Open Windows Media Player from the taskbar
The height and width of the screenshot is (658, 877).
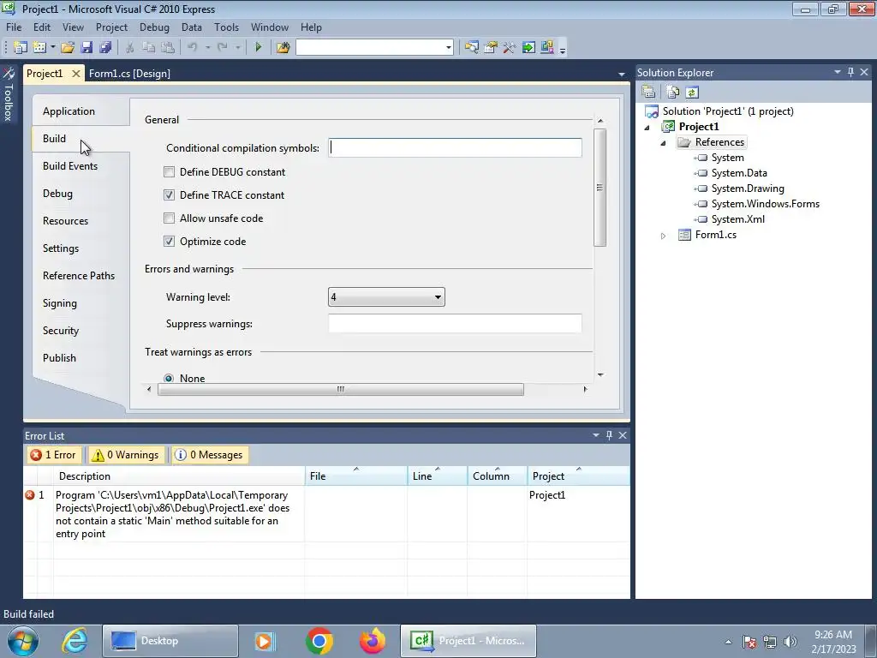pos(264,641)
